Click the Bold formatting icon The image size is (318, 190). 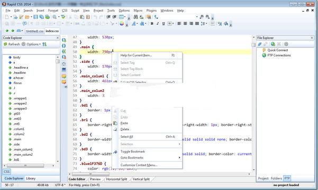click(x=152, y=24)
